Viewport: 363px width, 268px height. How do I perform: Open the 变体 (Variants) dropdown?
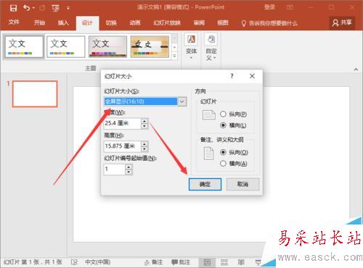[191, 47]
